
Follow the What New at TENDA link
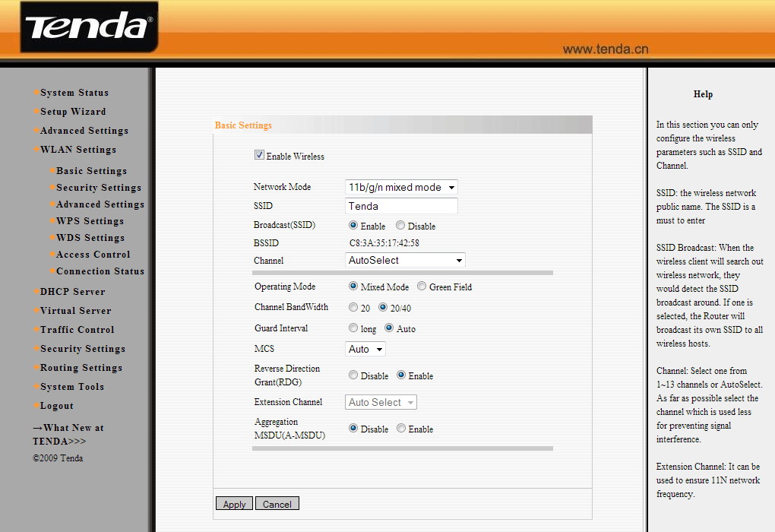tap(68, 434)
